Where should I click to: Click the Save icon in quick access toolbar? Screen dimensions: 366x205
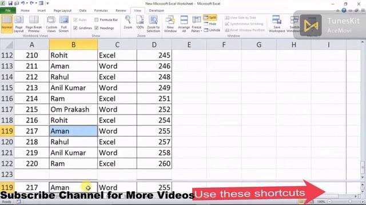10,3
